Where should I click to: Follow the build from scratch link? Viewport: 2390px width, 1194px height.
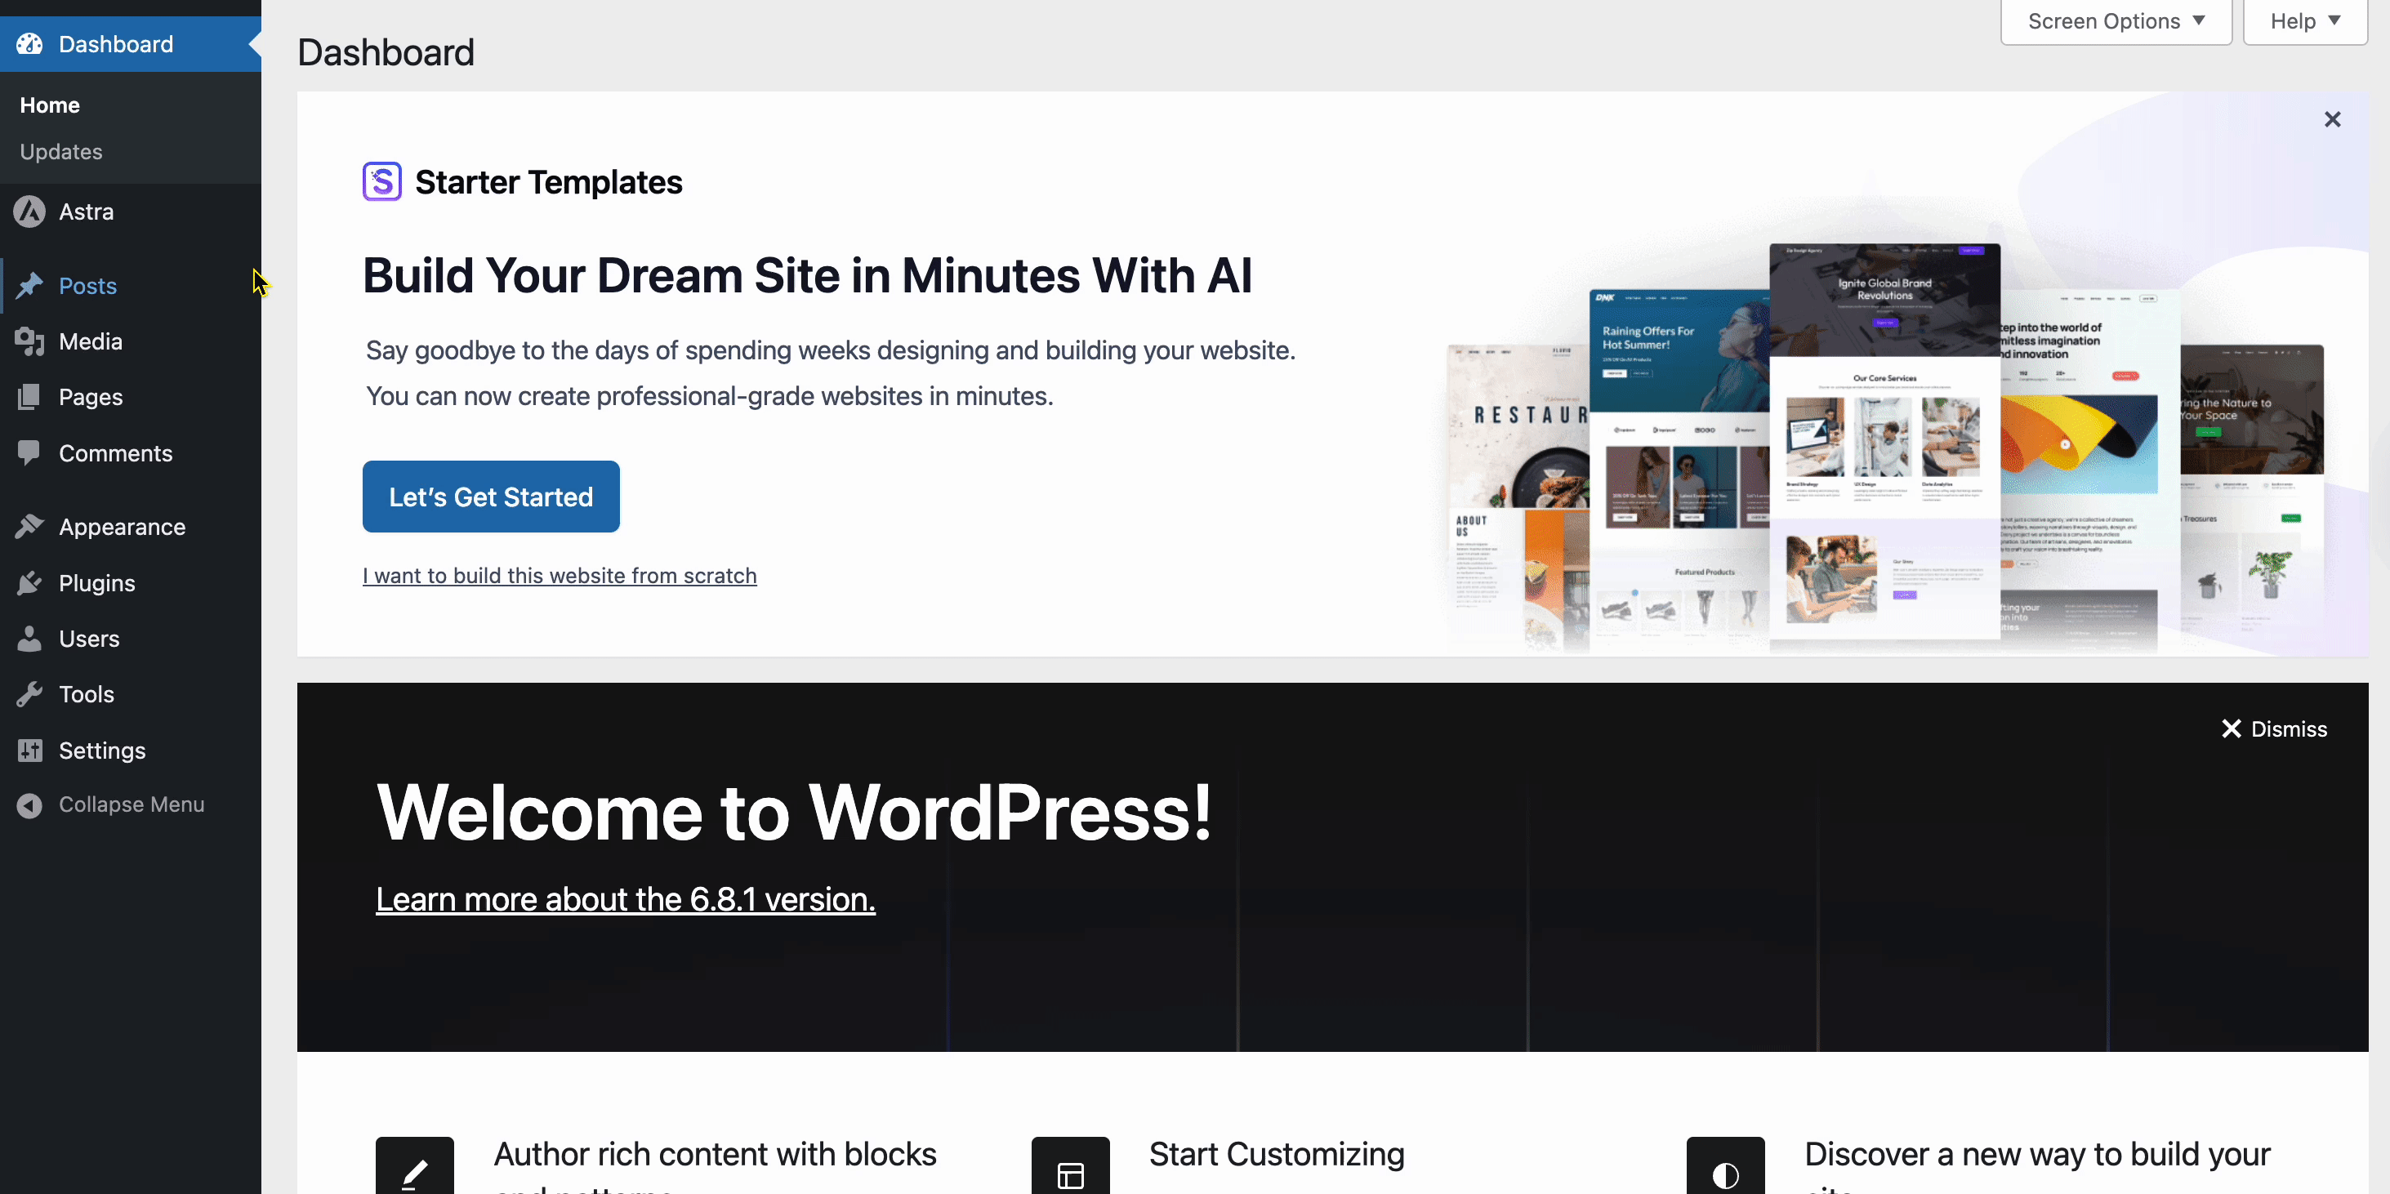coord(560,575)
